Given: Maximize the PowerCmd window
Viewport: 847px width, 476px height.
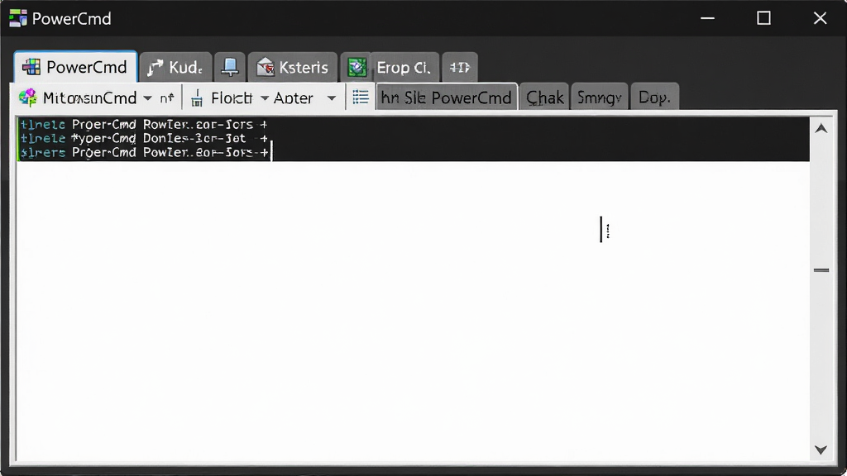Looking at the screenshot, I should pyautogui.click(x=763, y=18).
